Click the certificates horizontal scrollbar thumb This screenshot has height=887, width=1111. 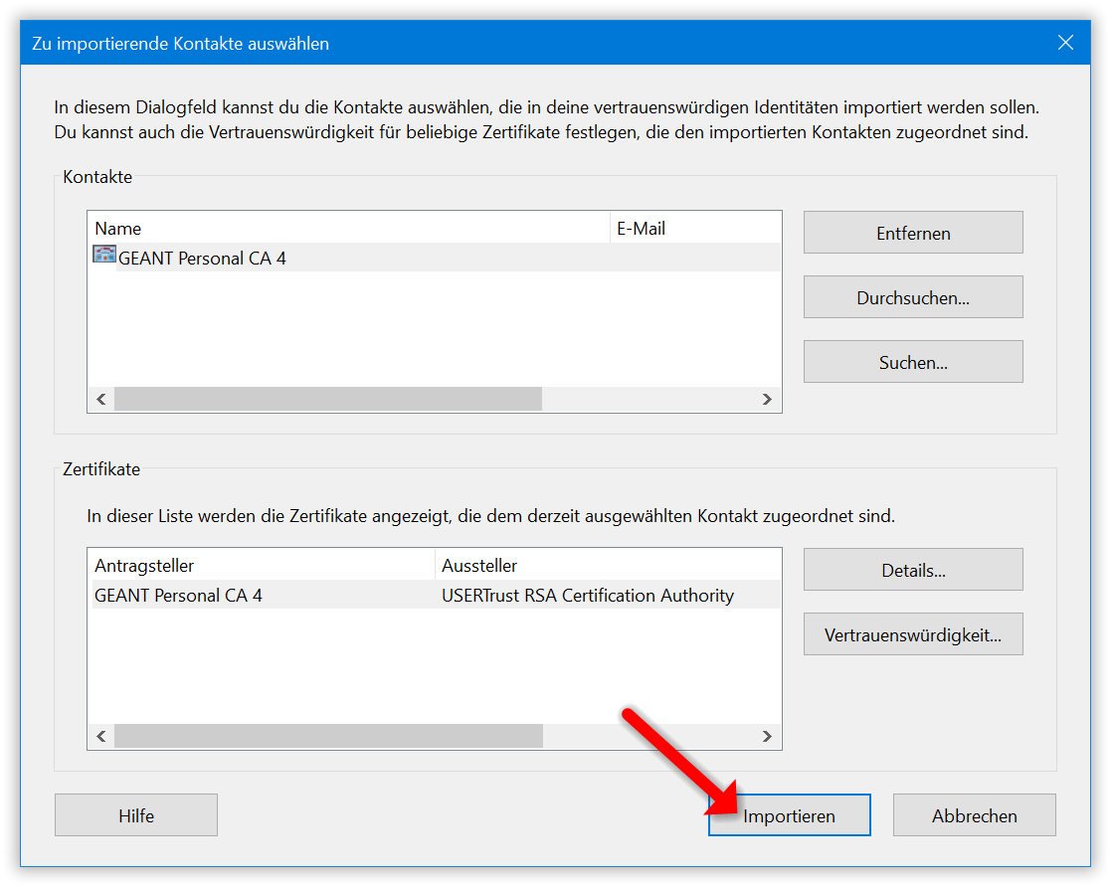coord(329,736)
